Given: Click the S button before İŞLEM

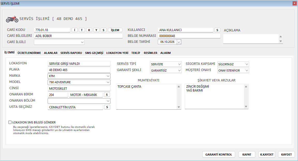Looking at the screenshot, I should (x=103, y=30).
